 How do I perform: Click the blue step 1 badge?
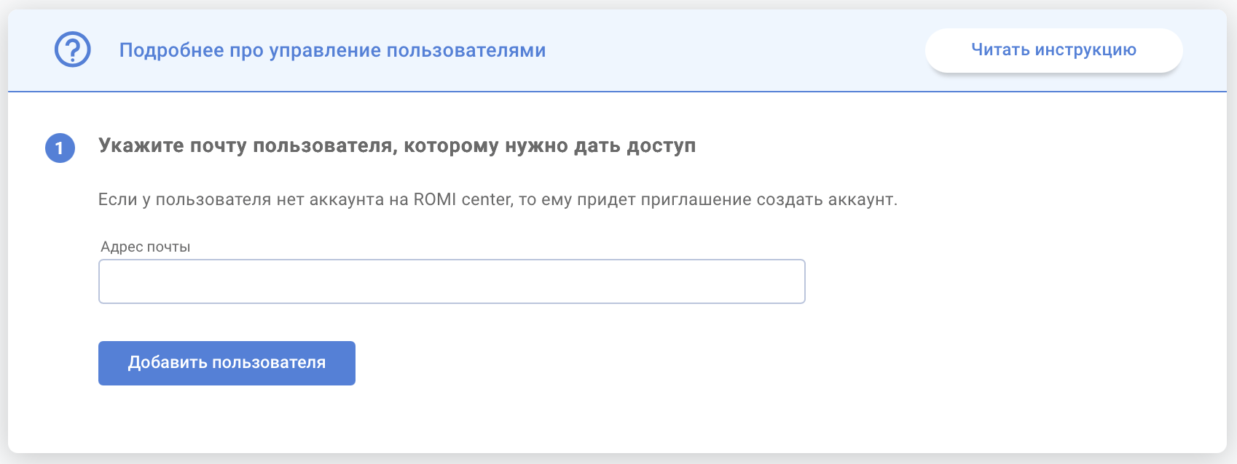click(60, 148)
